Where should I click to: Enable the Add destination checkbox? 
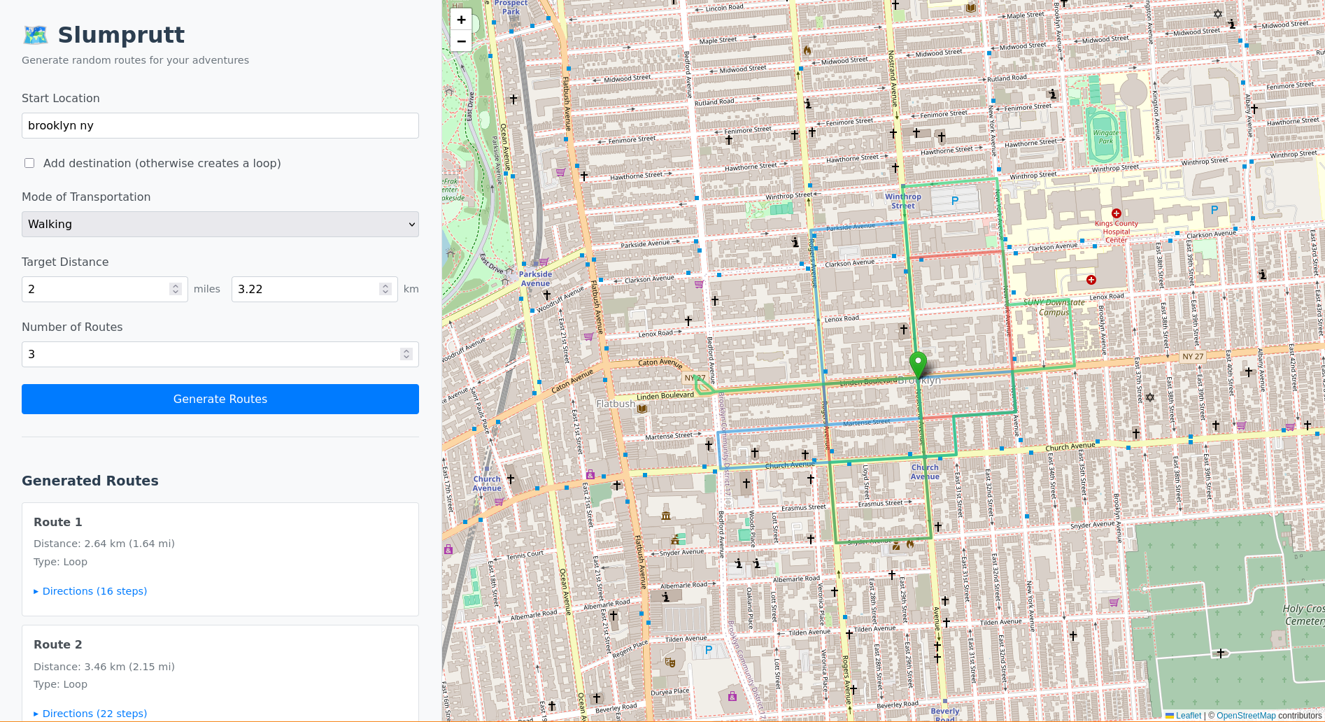pyautogui.click(x=29, y=163)
